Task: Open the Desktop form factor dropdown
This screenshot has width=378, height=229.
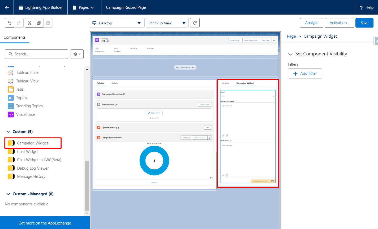Action: [117, 23]
